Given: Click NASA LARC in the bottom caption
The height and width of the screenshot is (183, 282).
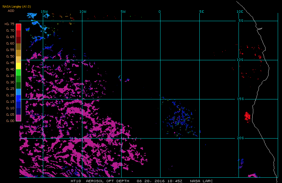Looking at the screenshot, I should click(201, 181).
